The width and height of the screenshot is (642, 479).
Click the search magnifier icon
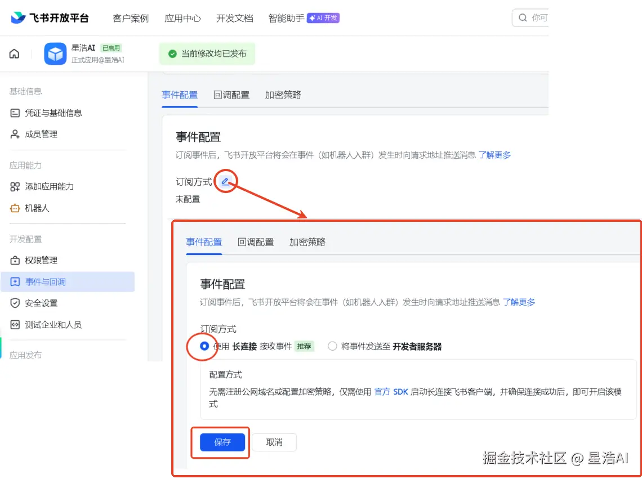click(x=523, y=17)
